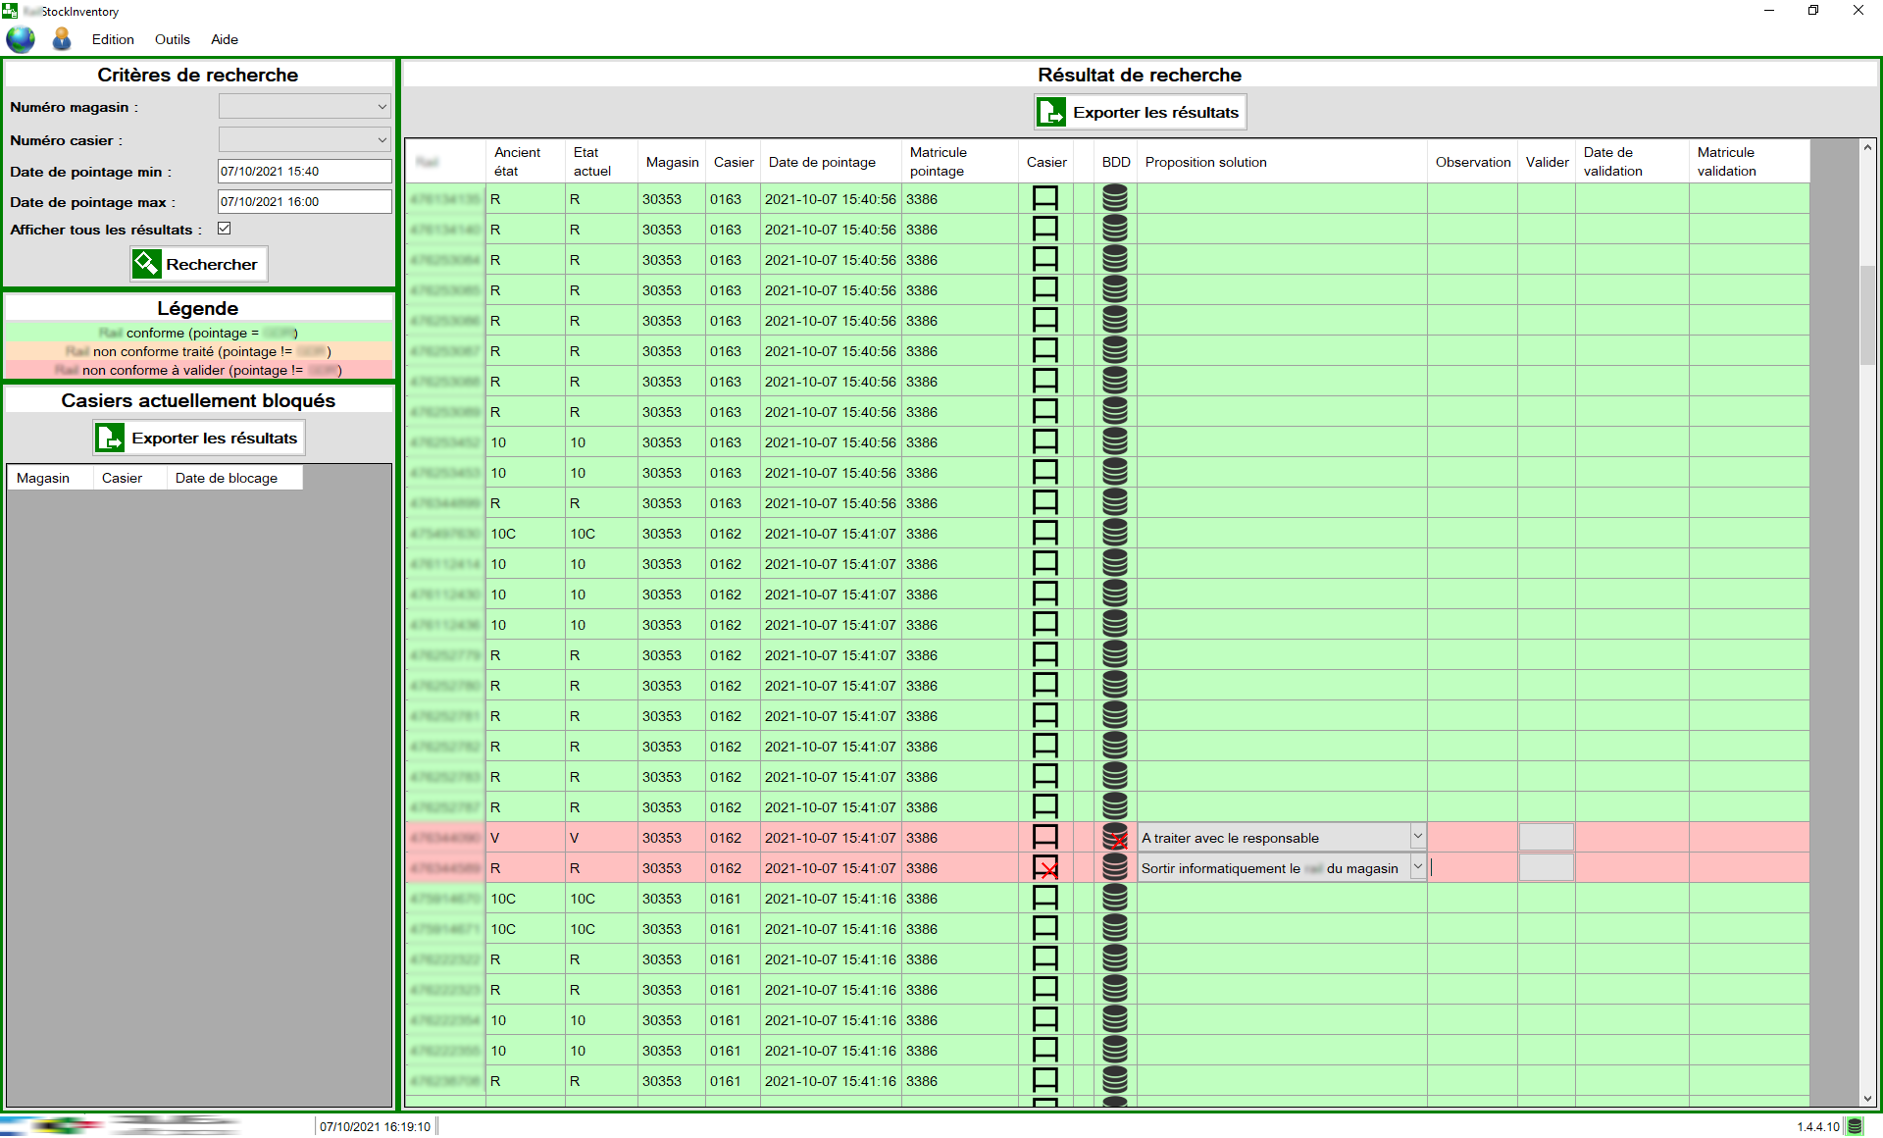The height and width of the screenshot is (1138, 1883).
Task: Toggle Afficher tous les résultats checkbox
Action: [x=225, y=229]
